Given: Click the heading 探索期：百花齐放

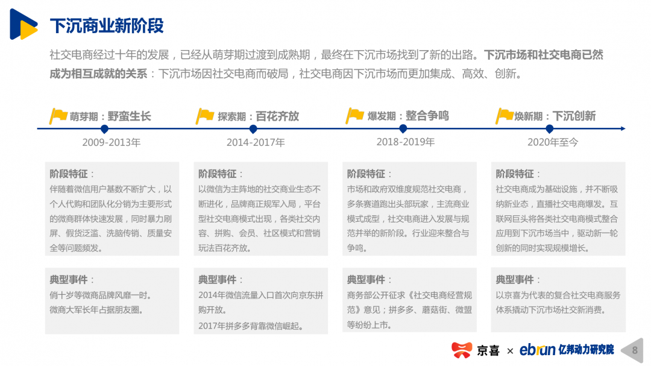Looking at the screenshot, I should [x=258, y=116].
